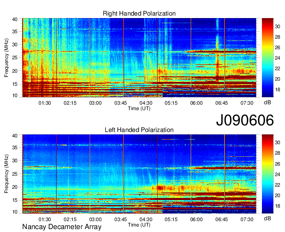Click the "01:30" time tick under the Left Handed plot

click(x=45, y=219)
